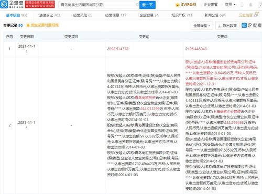The image size is (262, 194).
Task: Expand the 应用 dropdown menu
Action: [230, 5]
